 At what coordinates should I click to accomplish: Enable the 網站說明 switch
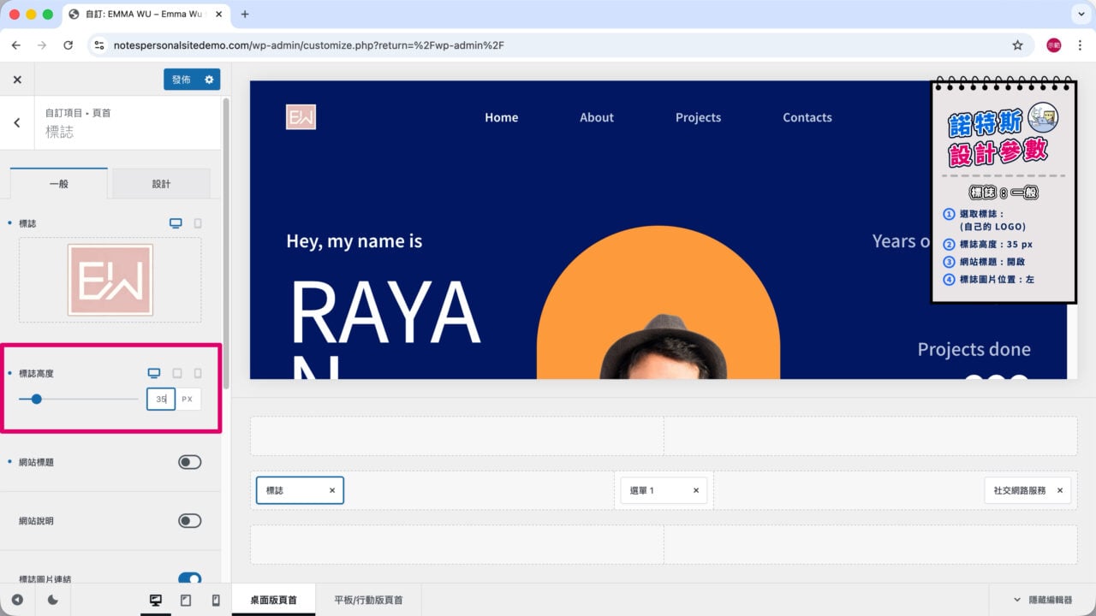point(189,520)
